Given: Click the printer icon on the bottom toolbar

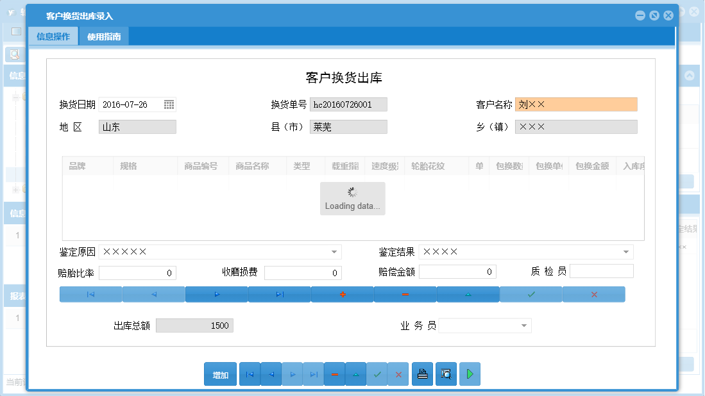Looking at the screenshot, I should point(422,374).
